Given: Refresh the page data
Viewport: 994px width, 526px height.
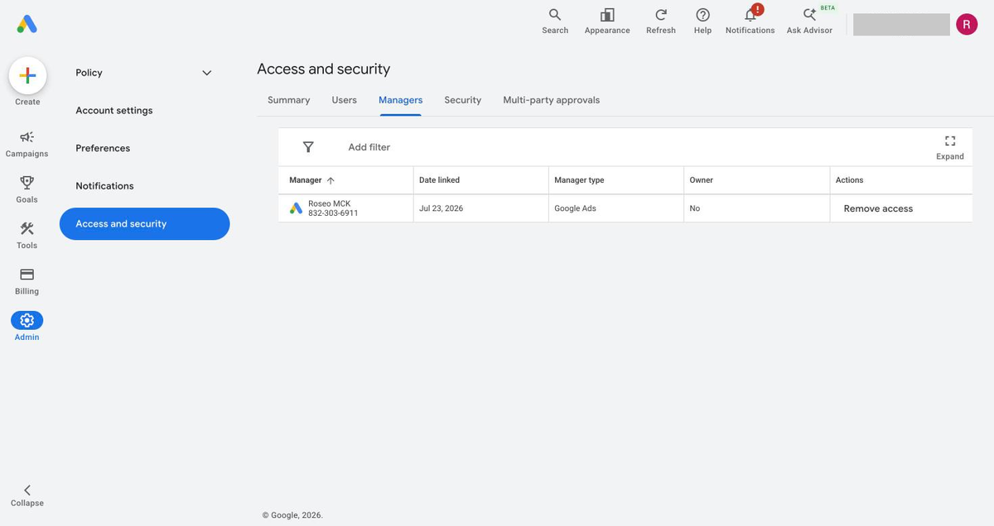Looking at the screenshot, I should tap(661, 22).
